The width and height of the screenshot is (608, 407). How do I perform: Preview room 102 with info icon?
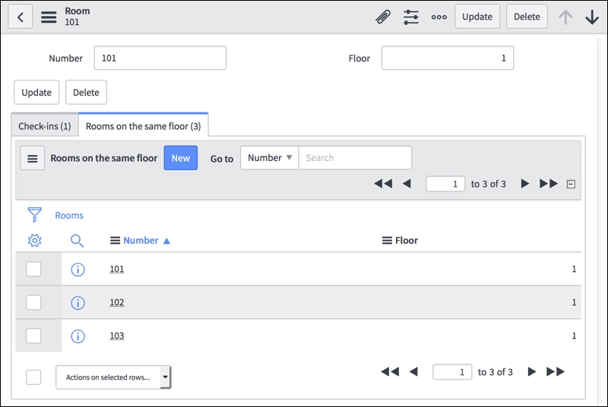[x=78, y=302]
